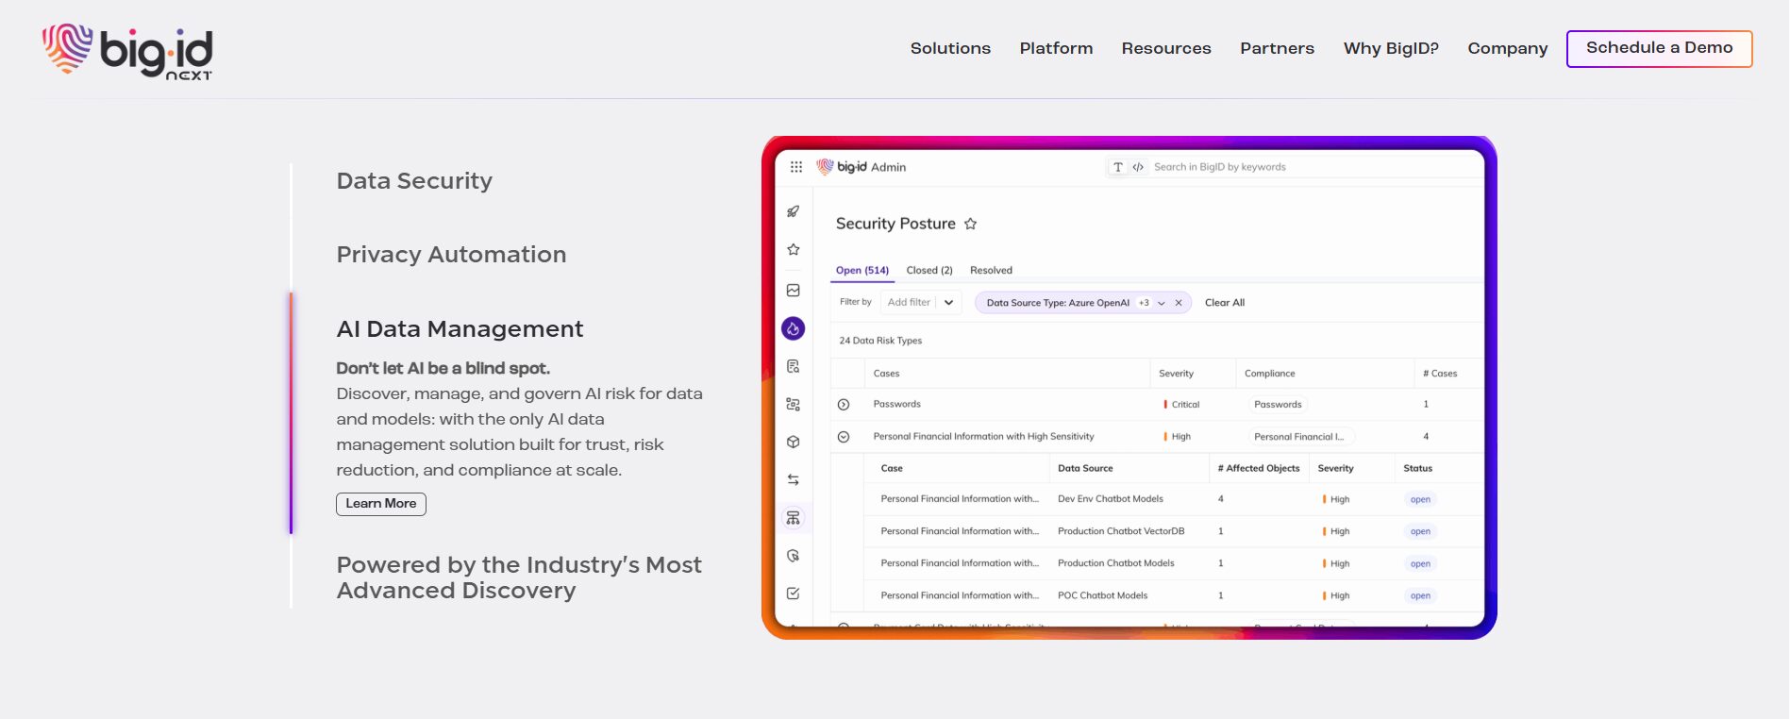The height and width of the screenshot is (719, 1790).
Task: Click the Cases column header
Action: coord(886,374)
